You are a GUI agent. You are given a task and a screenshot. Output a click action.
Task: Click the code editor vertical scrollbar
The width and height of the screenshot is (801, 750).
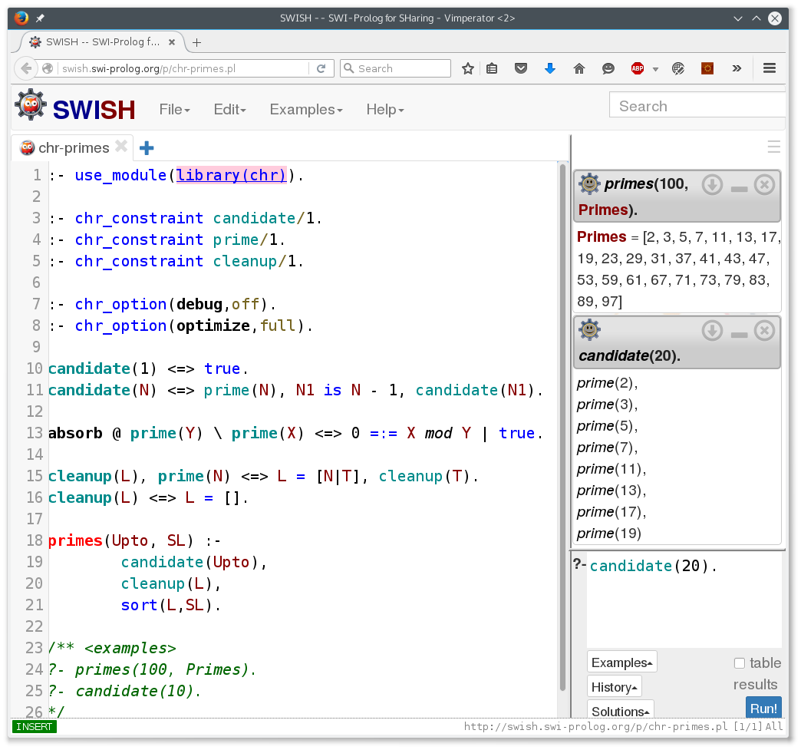point(563,427)
